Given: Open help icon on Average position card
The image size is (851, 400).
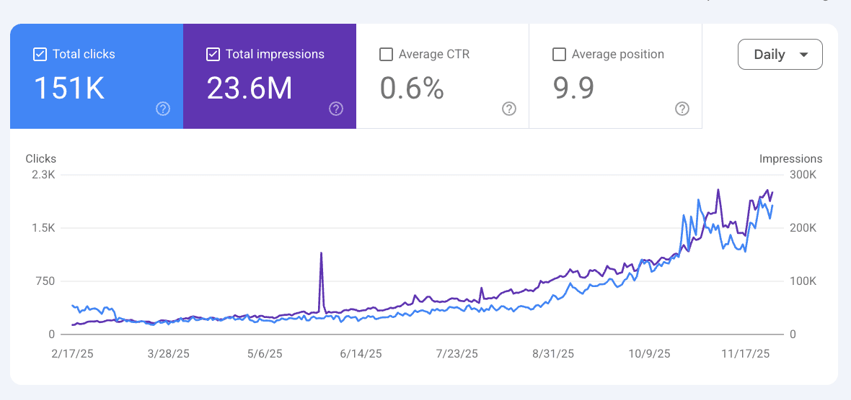Looking at the screenshot, I should pos(682,109).
